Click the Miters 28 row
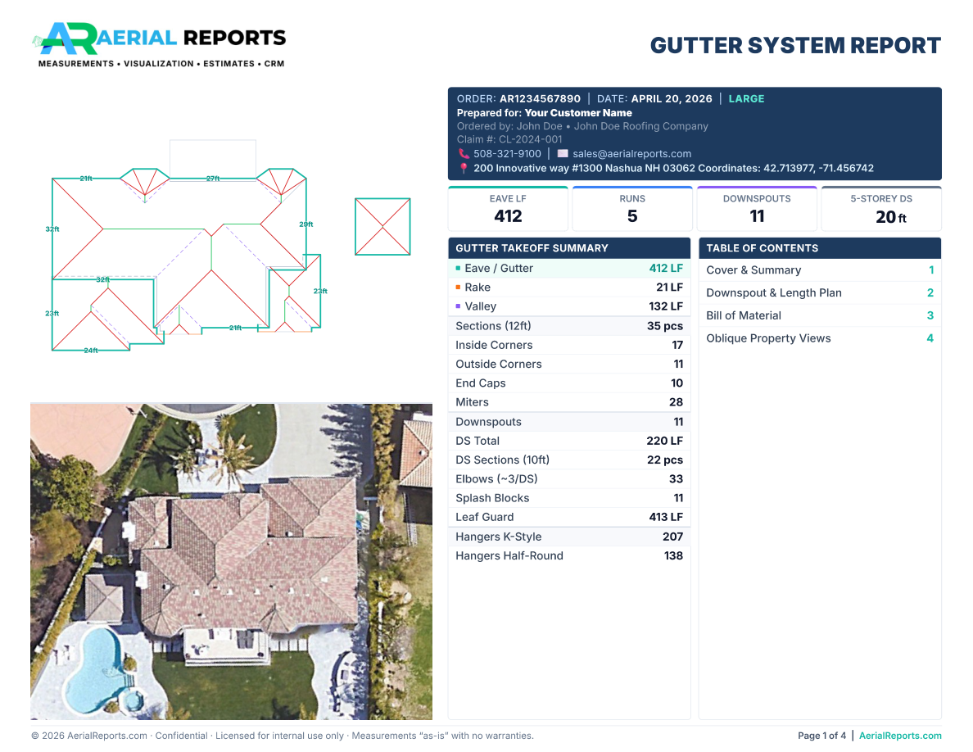This screenshot has height=752, width=973. (569, 402)
